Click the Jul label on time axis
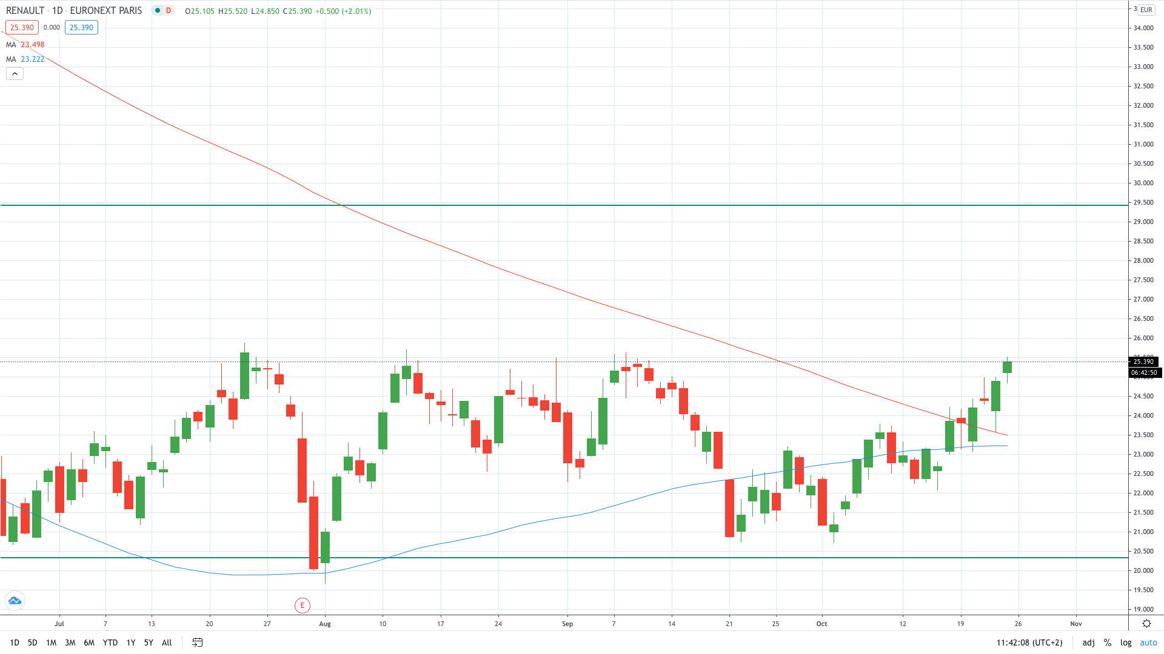1164x654 pixels. pyautogui.click(x=59, y=624)
